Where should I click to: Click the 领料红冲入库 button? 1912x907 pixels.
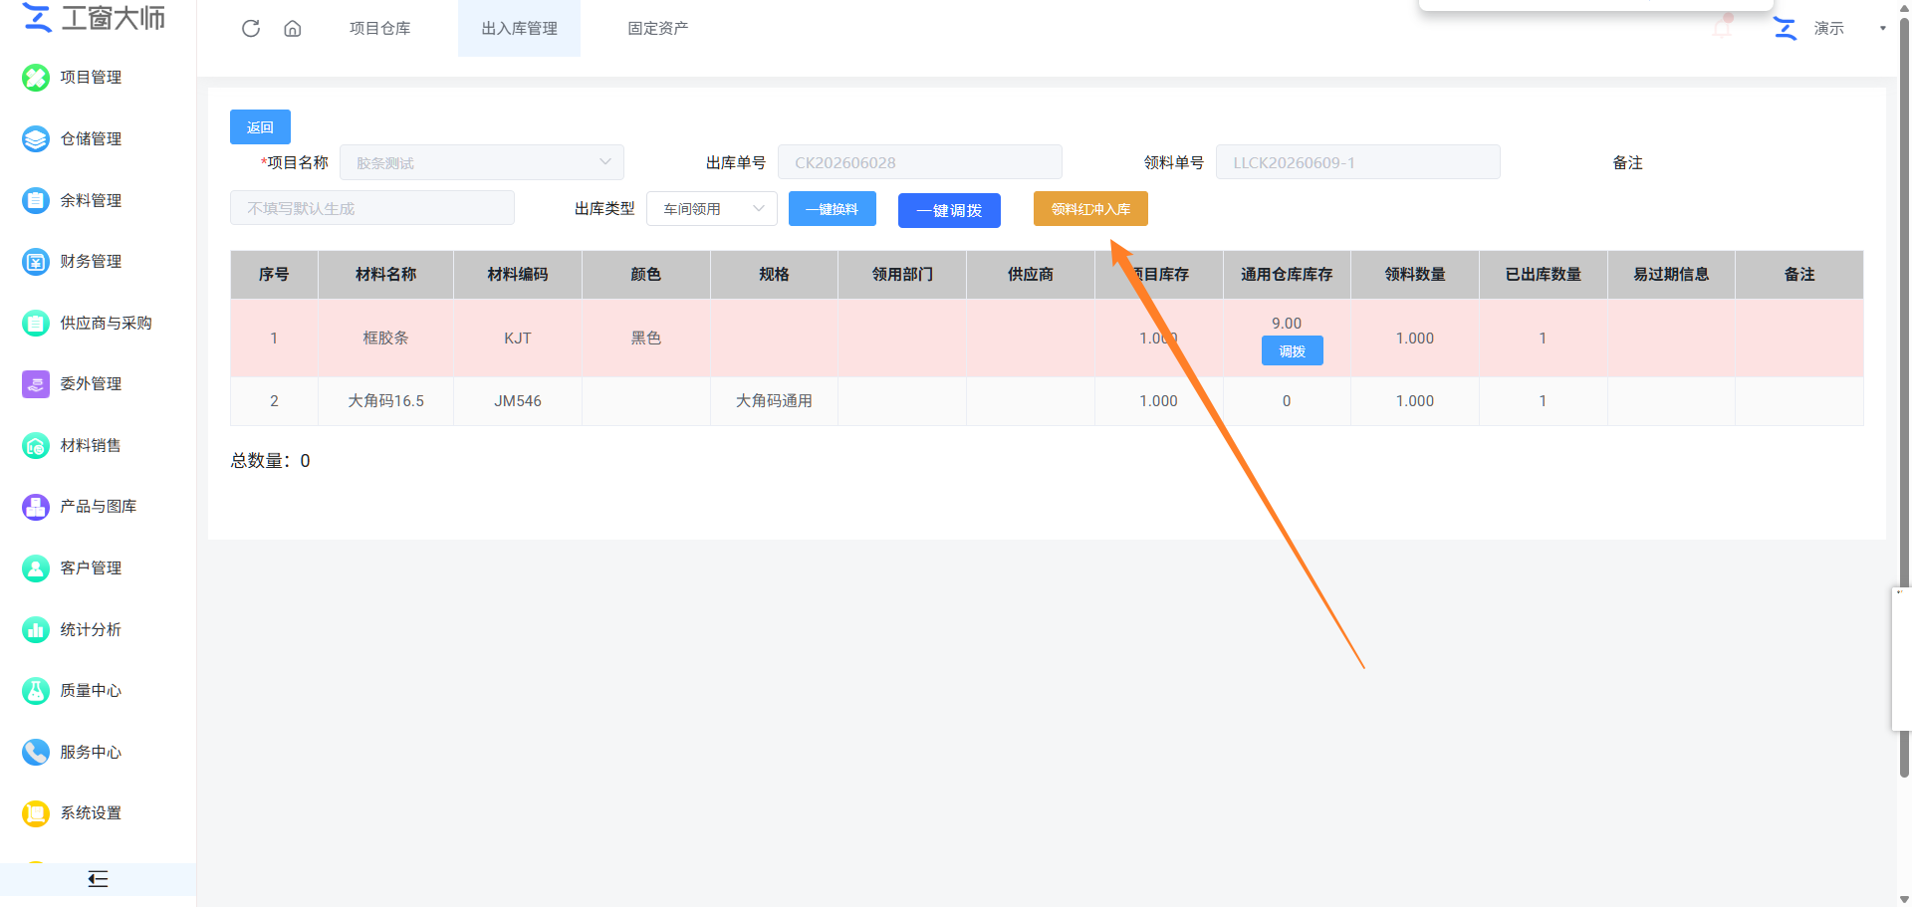1090,209
